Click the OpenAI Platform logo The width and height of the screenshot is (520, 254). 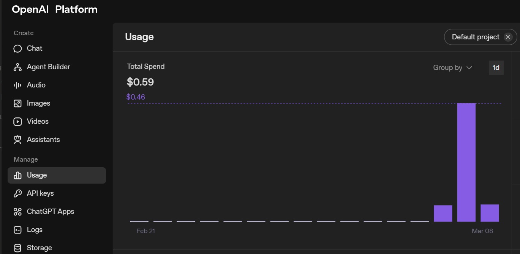55,9
